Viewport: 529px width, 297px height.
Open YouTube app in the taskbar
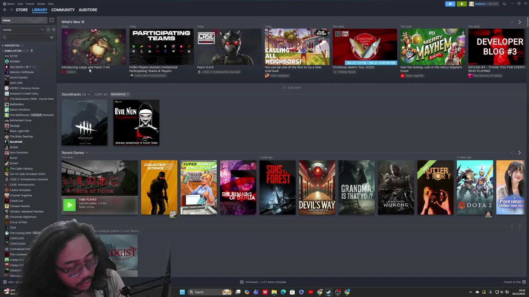click(x=310, y=292)
